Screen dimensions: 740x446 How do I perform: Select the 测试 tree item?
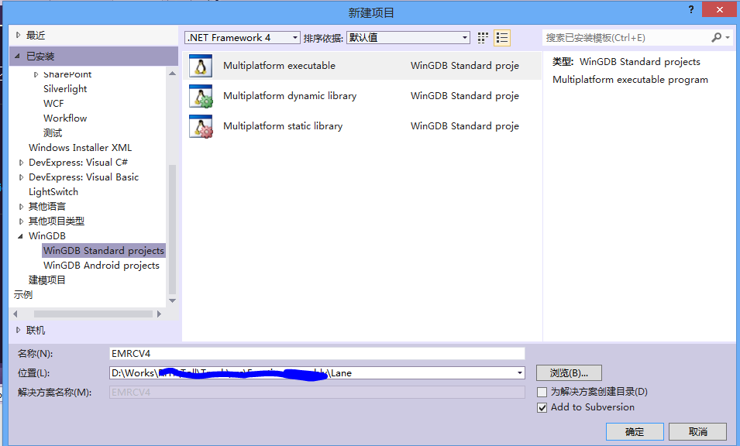pos(53,133)
